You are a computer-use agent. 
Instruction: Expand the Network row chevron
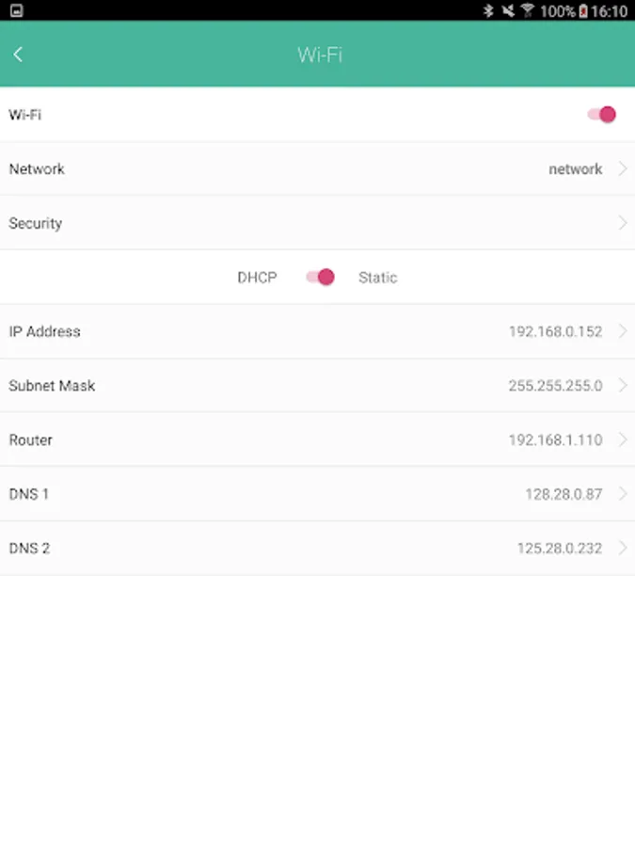[622, 169]
